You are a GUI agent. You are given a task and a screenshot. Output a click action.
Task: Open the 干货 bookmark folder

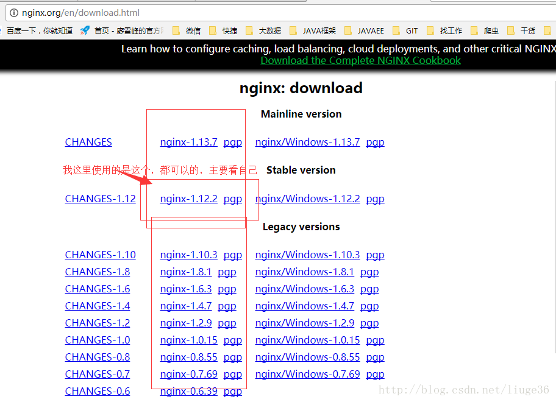point(521,31)
